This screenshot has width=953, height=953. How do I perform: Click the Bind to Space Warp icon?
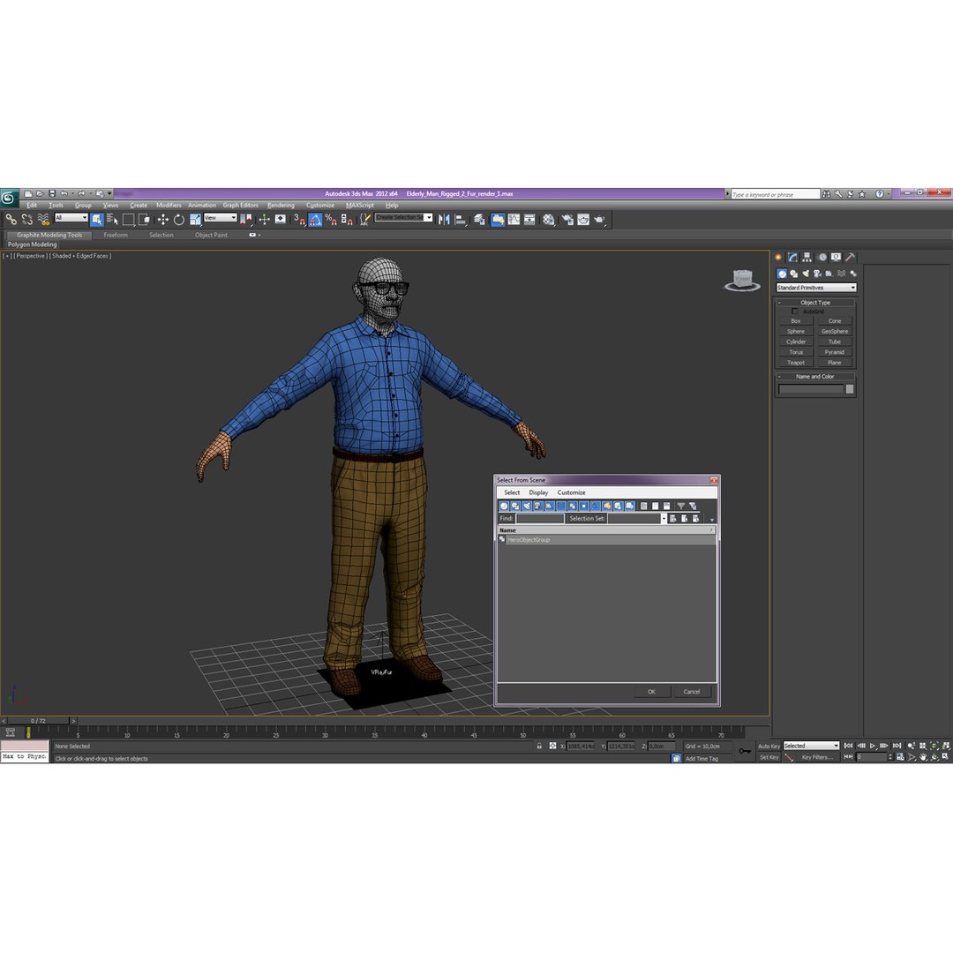click(43, 220)
